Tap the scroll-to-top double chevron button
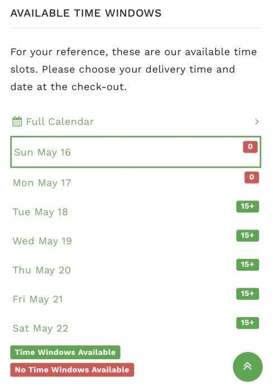The width and height of the screenshot is (273, 391). [247, 366]
